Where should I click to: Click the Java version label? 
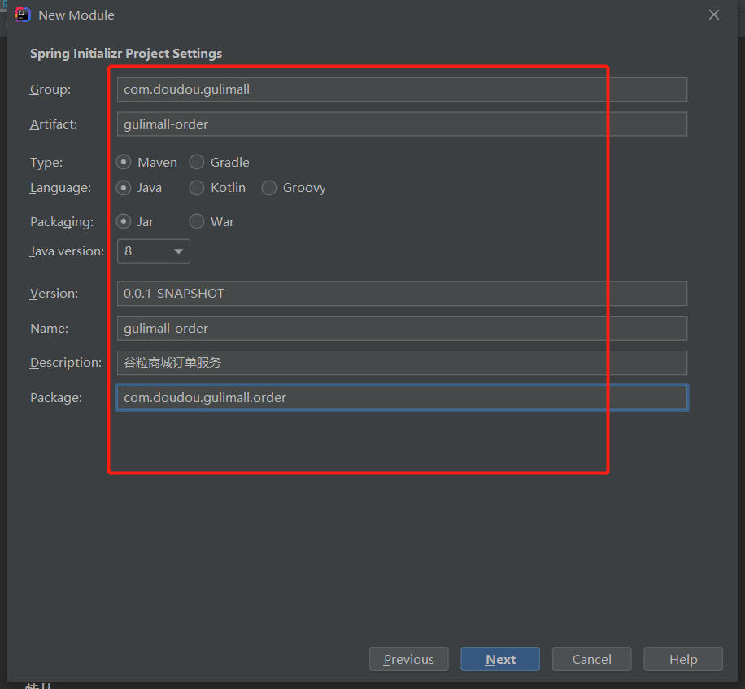[x=67, y=251]
